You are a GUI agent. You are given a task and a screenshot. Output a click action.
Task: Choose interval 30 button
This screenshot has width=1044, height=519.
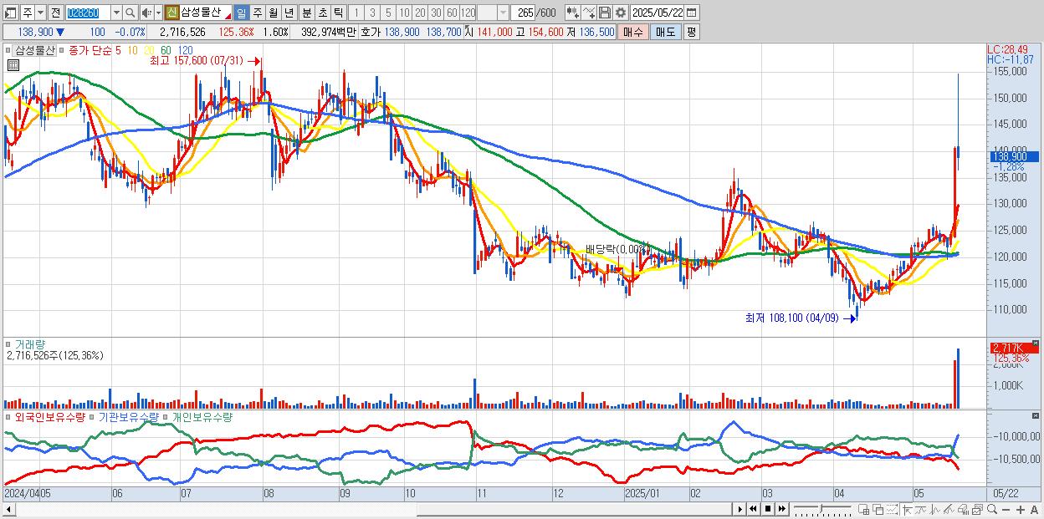pyautogui.click(x=436, y=13)
